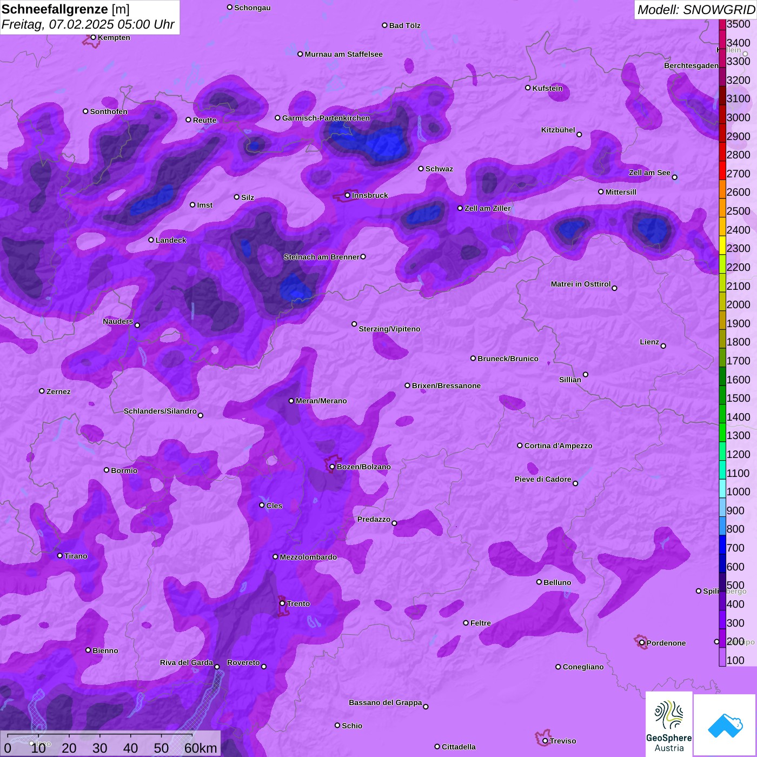Image resolution: width=757 pixels, height=757 pixels.
Task: Click the GeoSphere Austria logo
Action: [669, 725]
